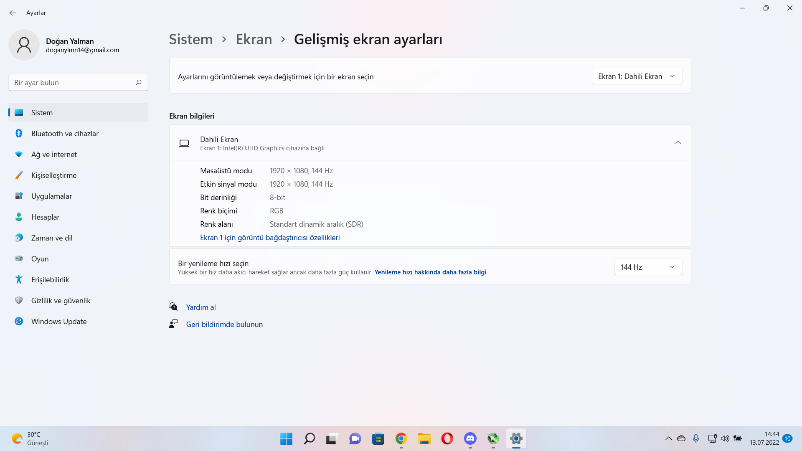
Task: Select Uygulamalar in the sidebar
Action: click(51, 196)
